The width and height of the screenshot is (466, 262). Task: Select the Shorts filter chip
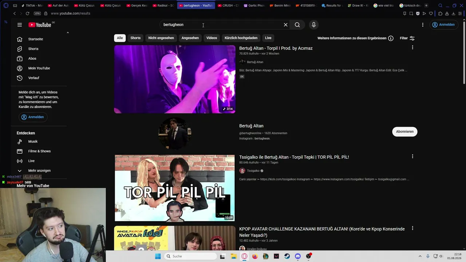tap(135, 38)
